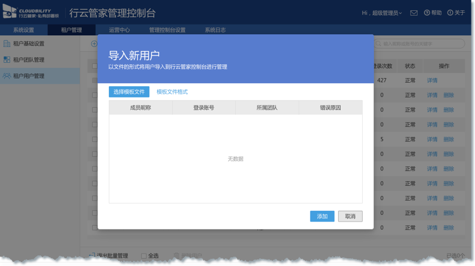Click the search magnifier icon
The height and width of the screenshot is (266, 475).
(x=378, y=44)
